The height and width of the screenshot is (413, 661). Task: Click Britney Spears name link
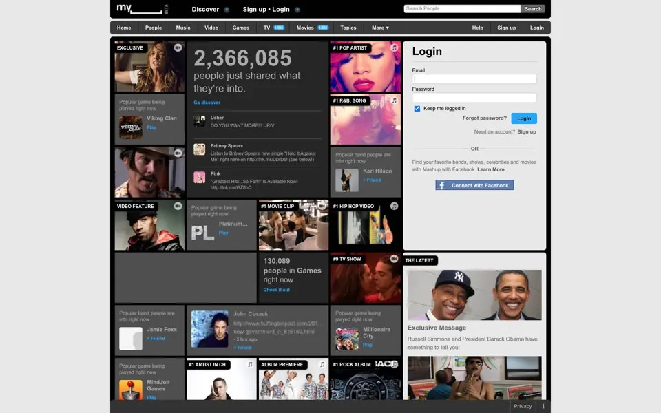(x=227, y=146)
